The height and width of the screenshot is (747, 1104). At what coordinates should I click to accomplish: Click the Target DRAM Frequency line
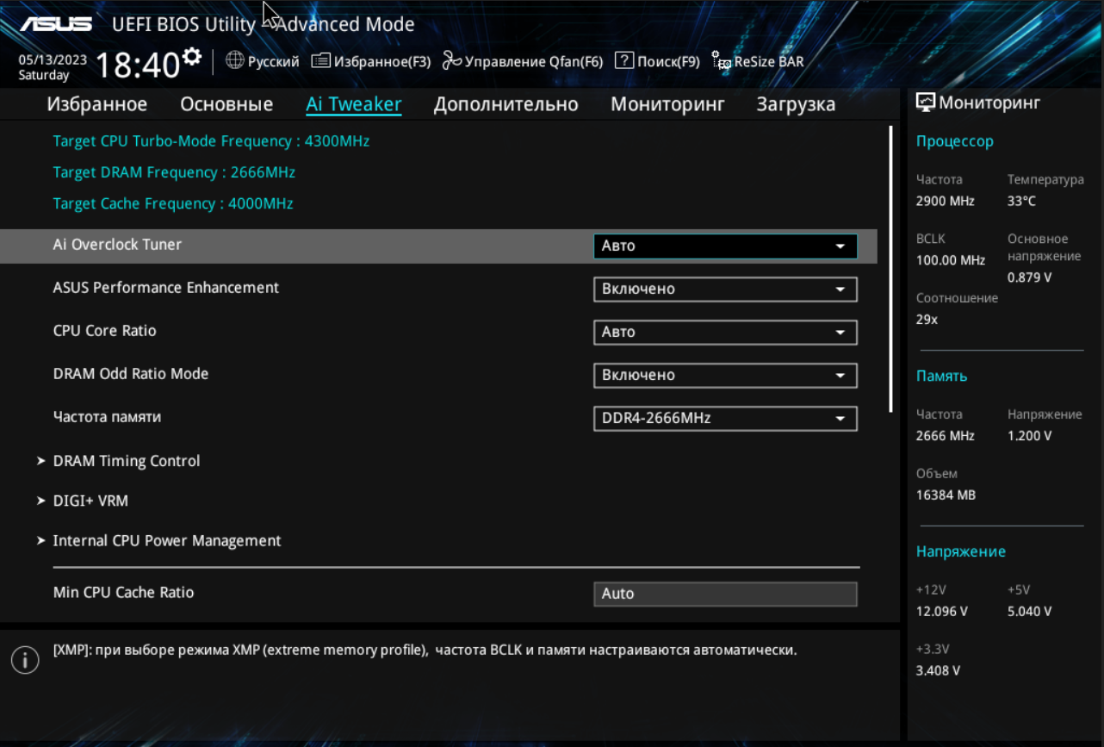[x=174, y=172]
